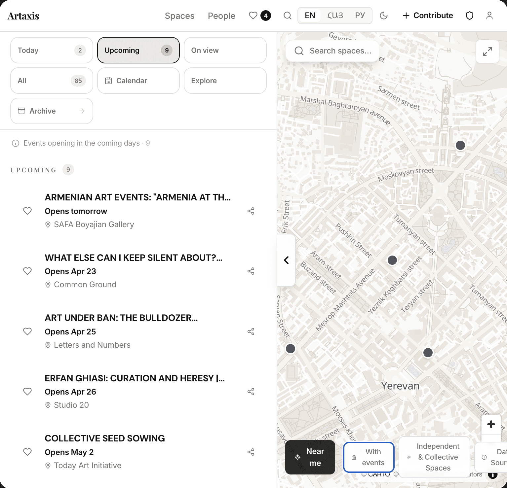This screenshot has height=488, width=507.
Task: Click the Contribute button
Action: pyautogui.click(x=428, y=16)
